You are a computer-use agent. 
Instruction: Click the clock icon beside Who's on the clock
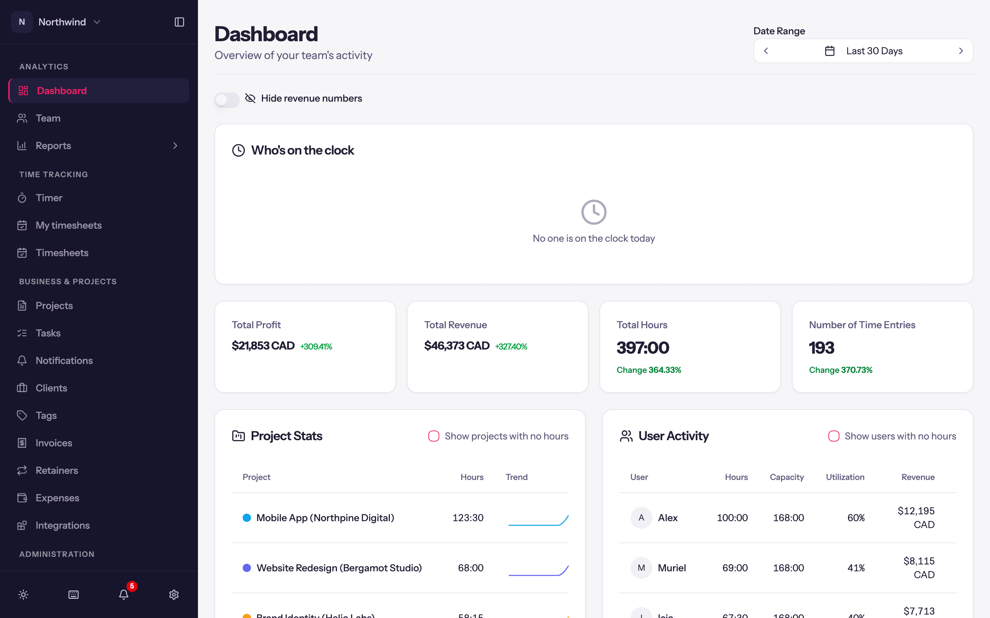(x=239, y=150)
